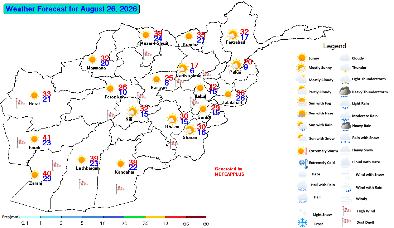Click the Legend heading
This screenshot has width=394, height=228.
point(335,46)
